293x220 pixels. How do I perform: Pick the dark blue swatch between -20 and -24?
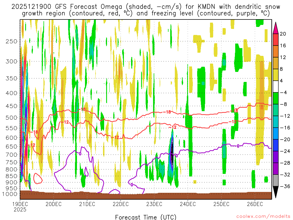click(276, 145)
